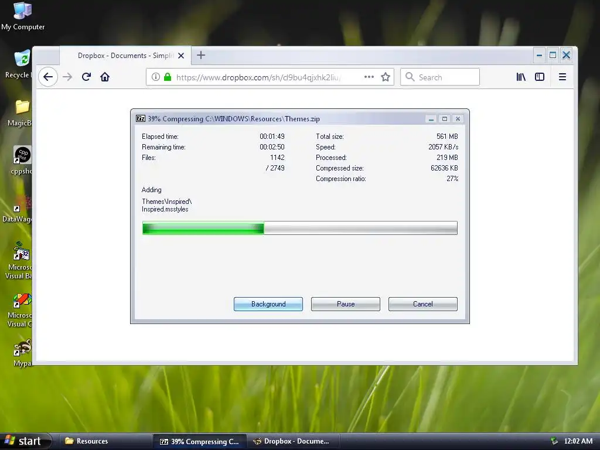Select the Mypal raccoon desktop shortcut

23,353
